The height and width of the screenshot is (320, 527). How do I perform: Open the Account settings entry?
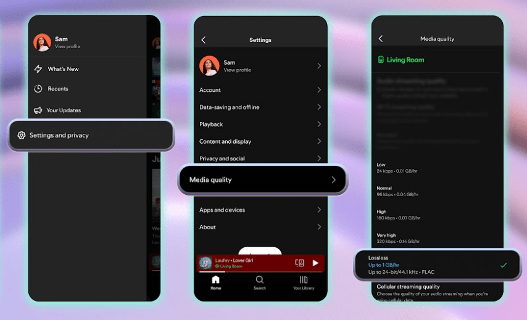point(260,90)
